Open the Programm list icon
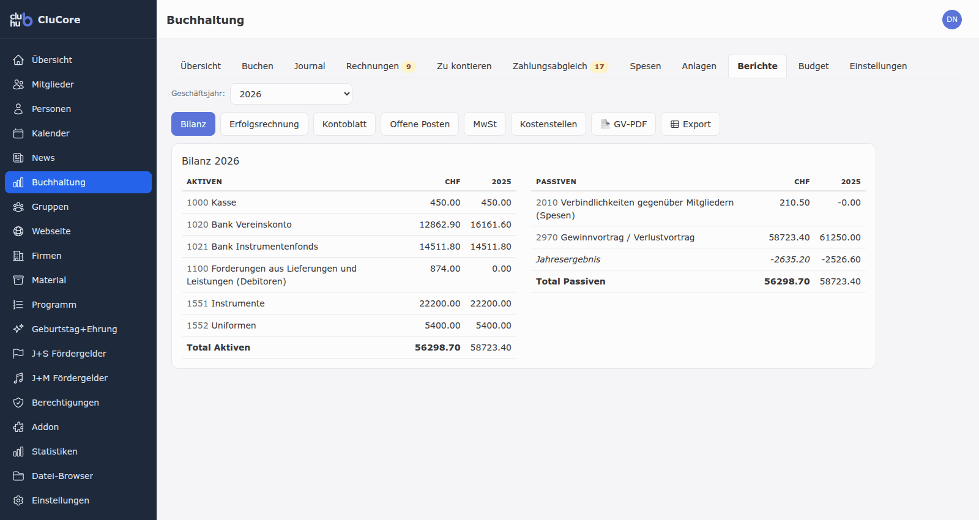The width and height of the screenshot is (979, 520). (x=18, y=305)
